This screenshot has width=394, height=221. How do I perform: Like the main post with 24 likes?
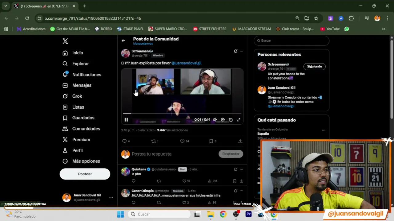coord(182,141)
